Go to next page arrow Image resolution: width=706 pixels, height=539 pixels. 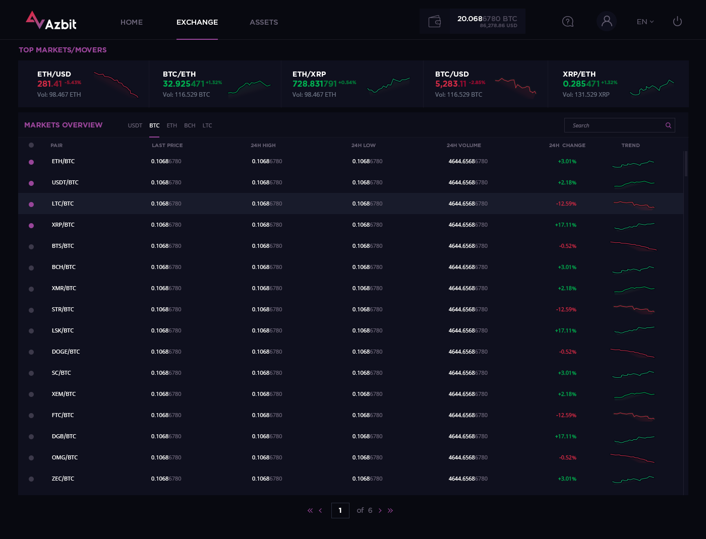coord(380,511)
